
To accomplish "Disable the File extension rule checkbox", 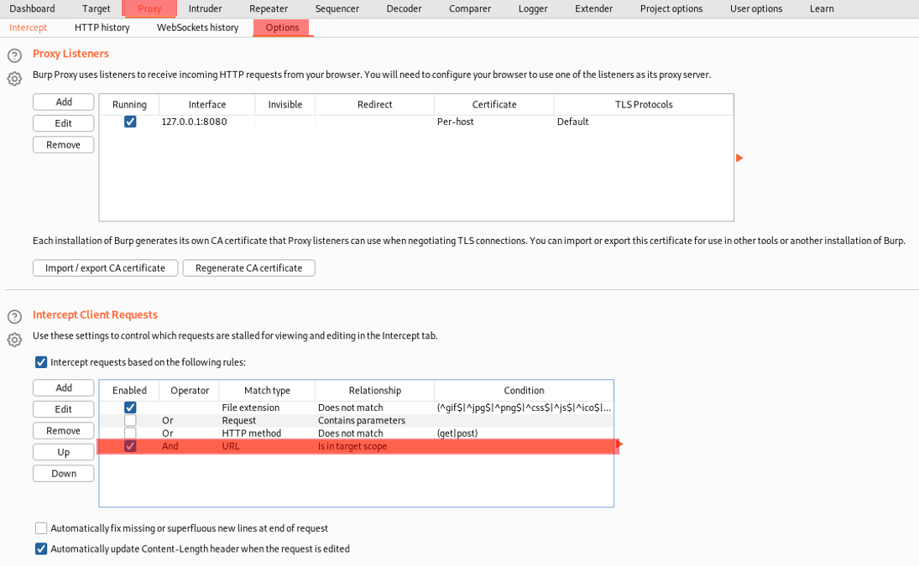I will 130,408.
